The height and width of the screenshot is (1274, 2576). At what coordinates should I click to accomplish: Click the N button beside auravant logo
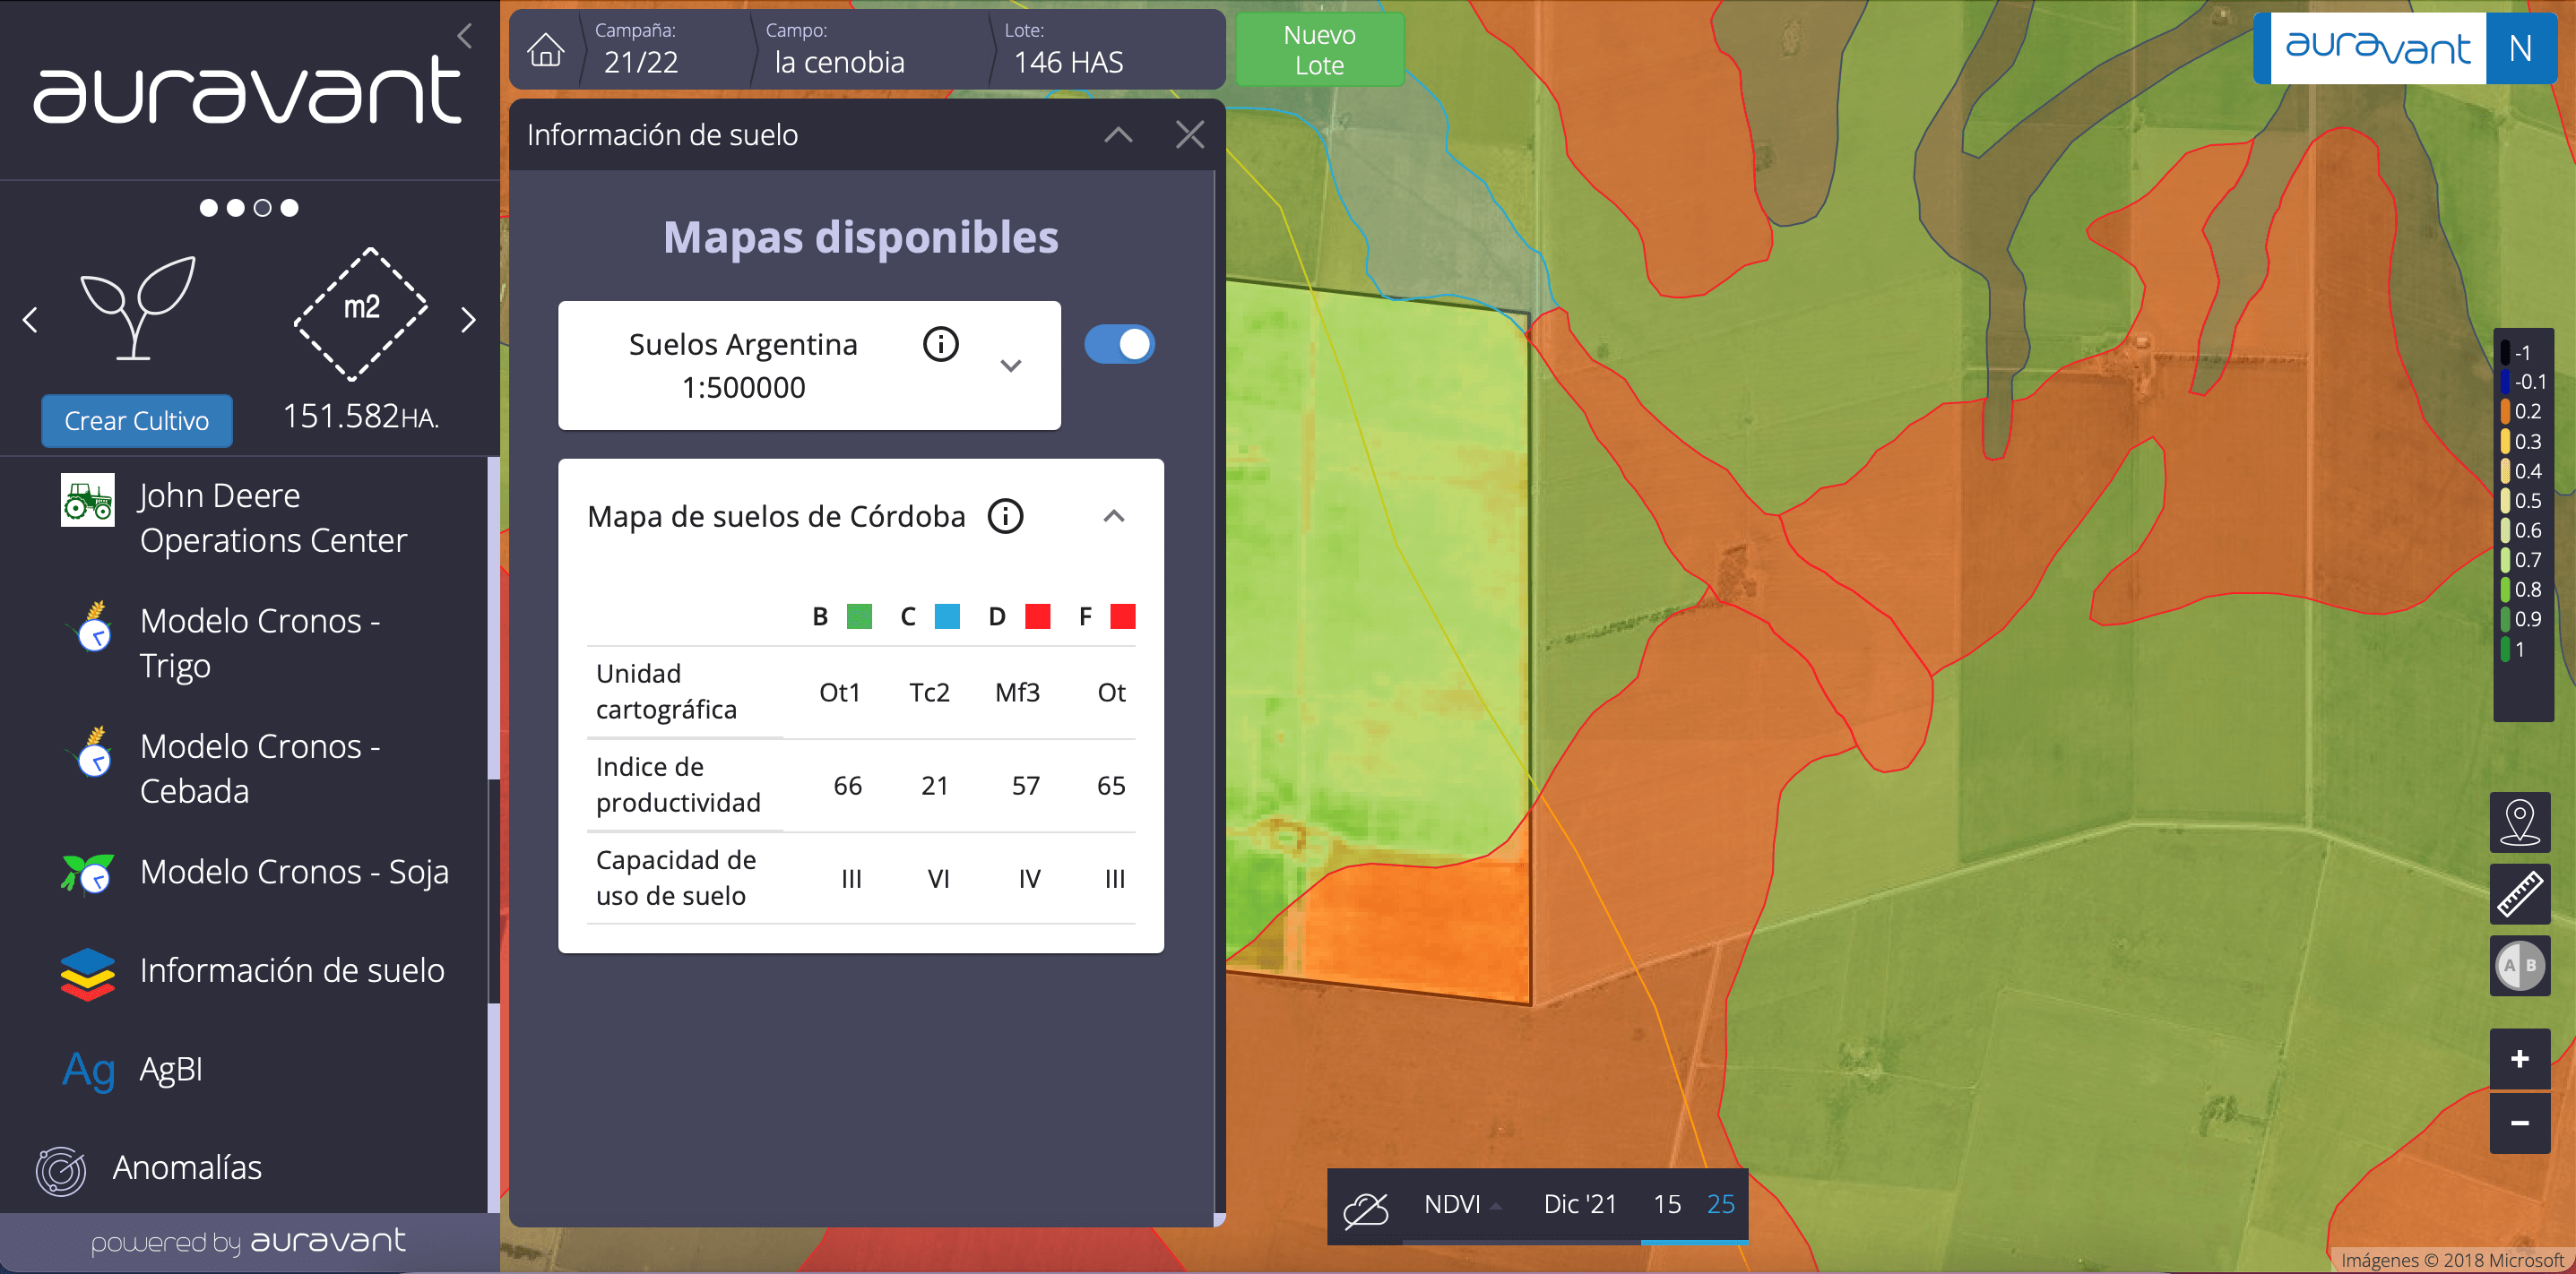click(2520, 48)
